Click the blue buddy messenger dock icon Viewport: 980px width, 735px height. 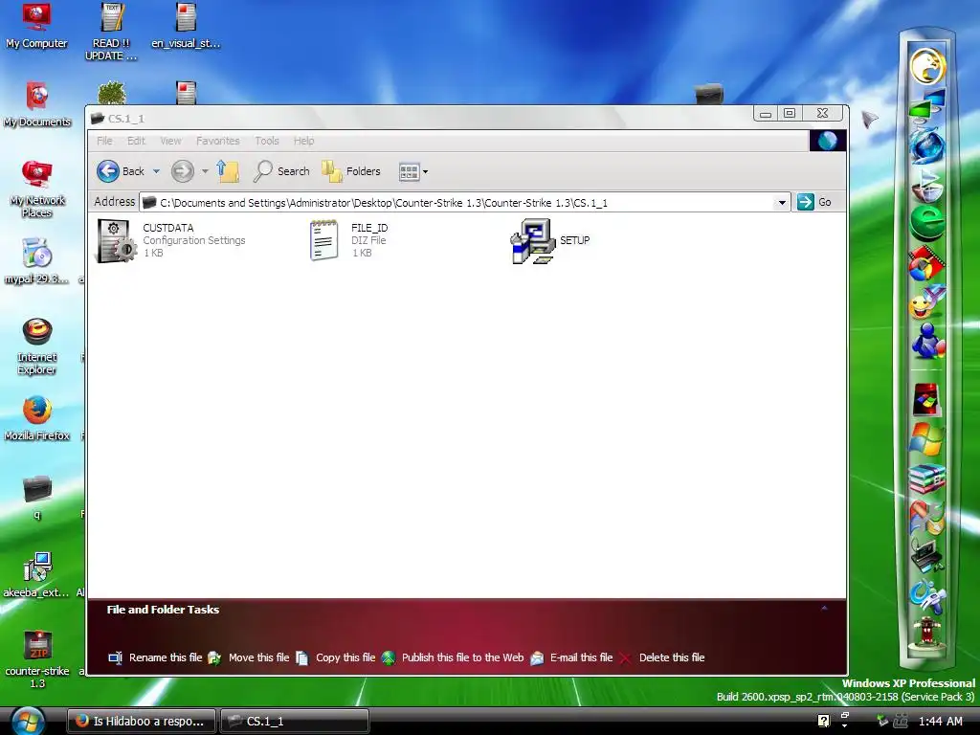tap(926, 342)
